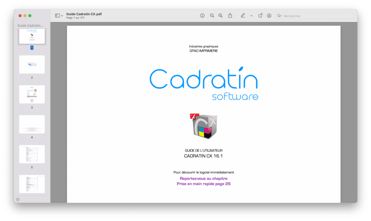
Task: Click the 'Prise en main rapide page 26' link
Action: (x=203, y=184)
